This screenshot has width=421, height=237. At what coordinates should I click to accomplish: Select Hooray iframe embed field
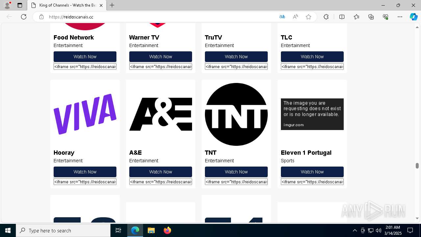tap(85, 182)
